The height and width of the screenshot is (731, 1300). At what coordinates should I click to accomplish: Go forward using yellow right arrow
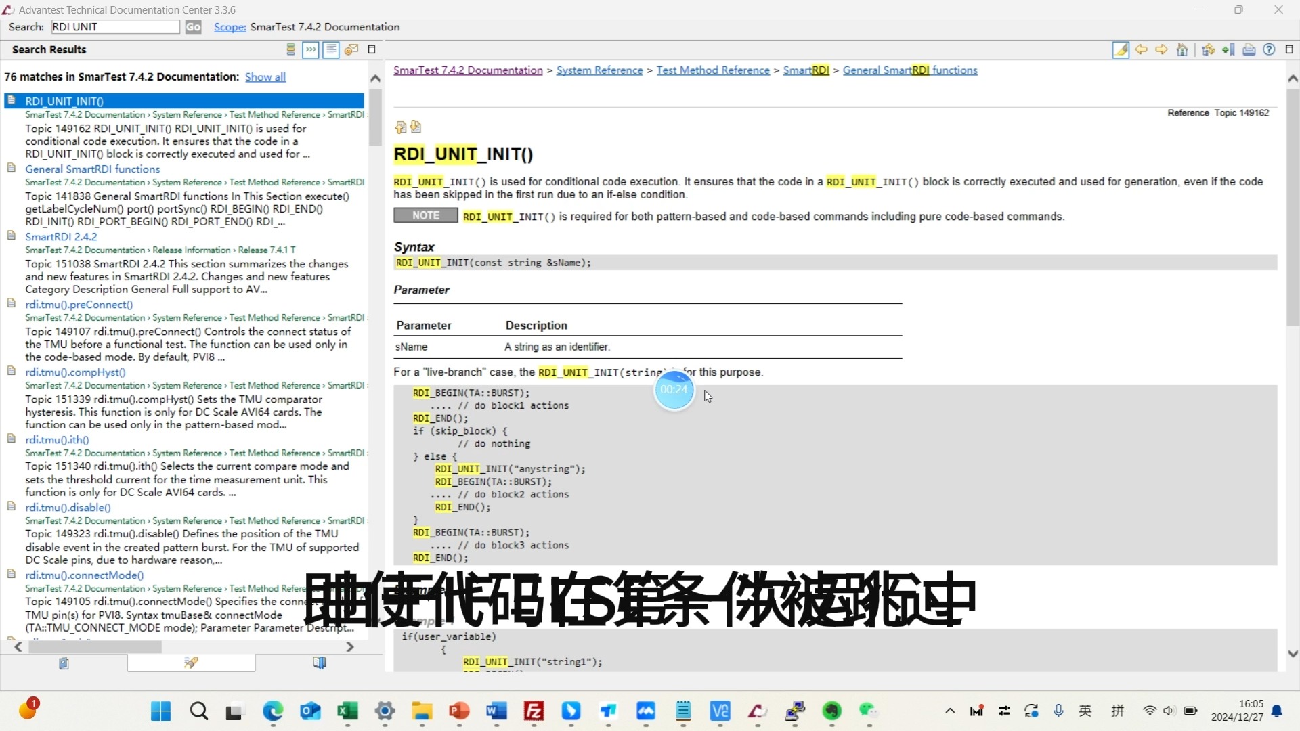click(x=1161, y=49)
